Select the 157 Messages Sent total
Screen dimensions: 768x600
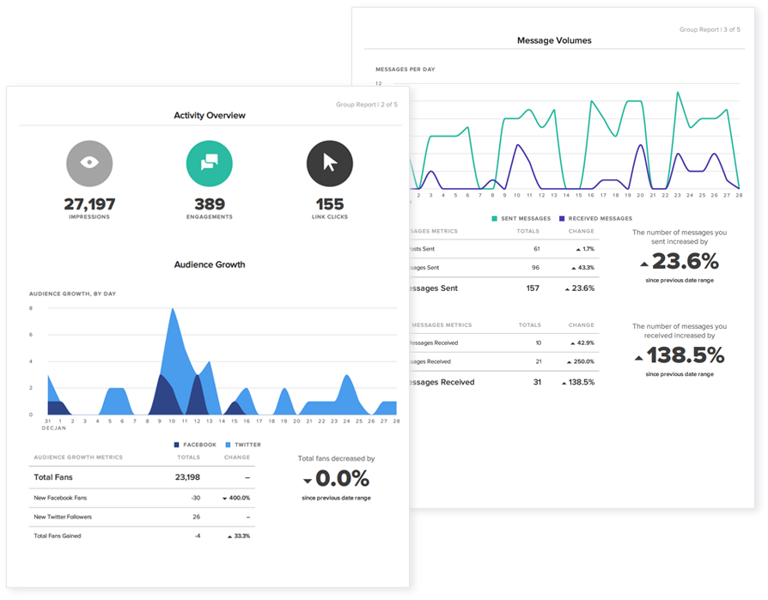(x=533, y=288)
